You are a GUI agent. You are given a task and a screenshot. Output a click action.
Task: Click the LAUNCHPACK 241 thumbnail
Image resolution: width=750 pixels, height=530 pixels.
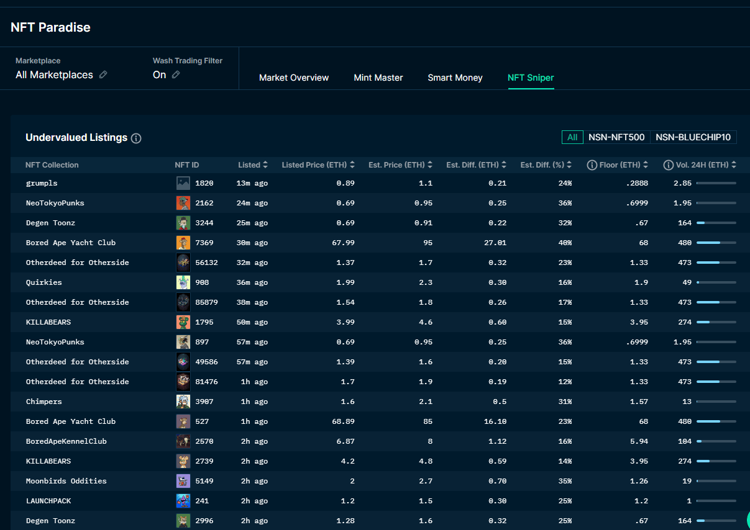183,501
